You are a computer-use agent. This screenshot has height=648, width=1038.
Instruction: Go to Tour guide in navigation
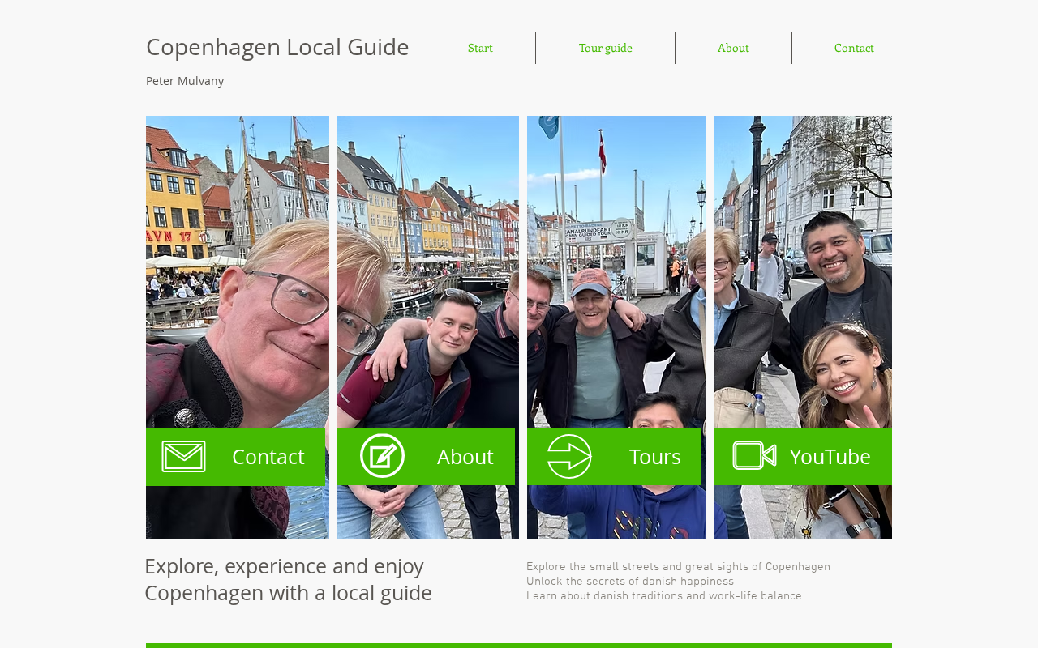606,48
